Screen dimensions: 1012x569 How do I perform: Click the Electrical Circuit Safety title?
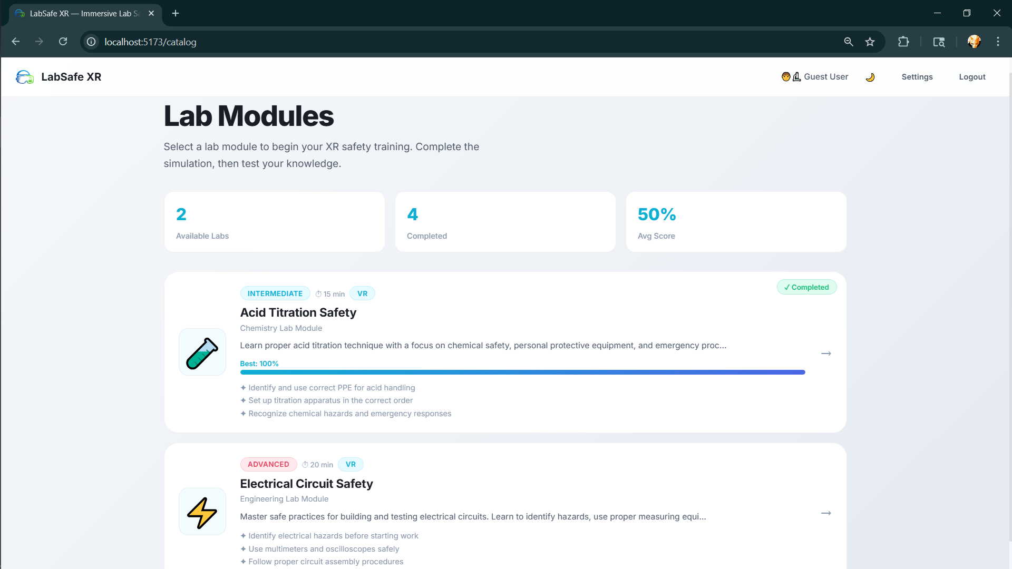point(306,484)
